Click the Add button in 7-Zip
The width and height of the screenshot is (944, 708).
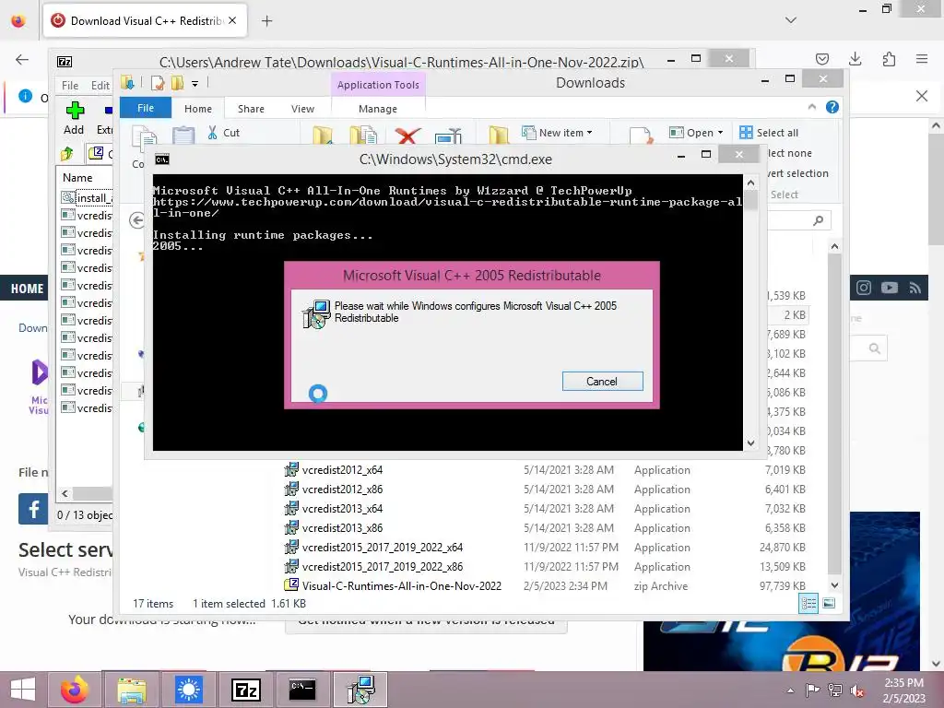point(74,117)
